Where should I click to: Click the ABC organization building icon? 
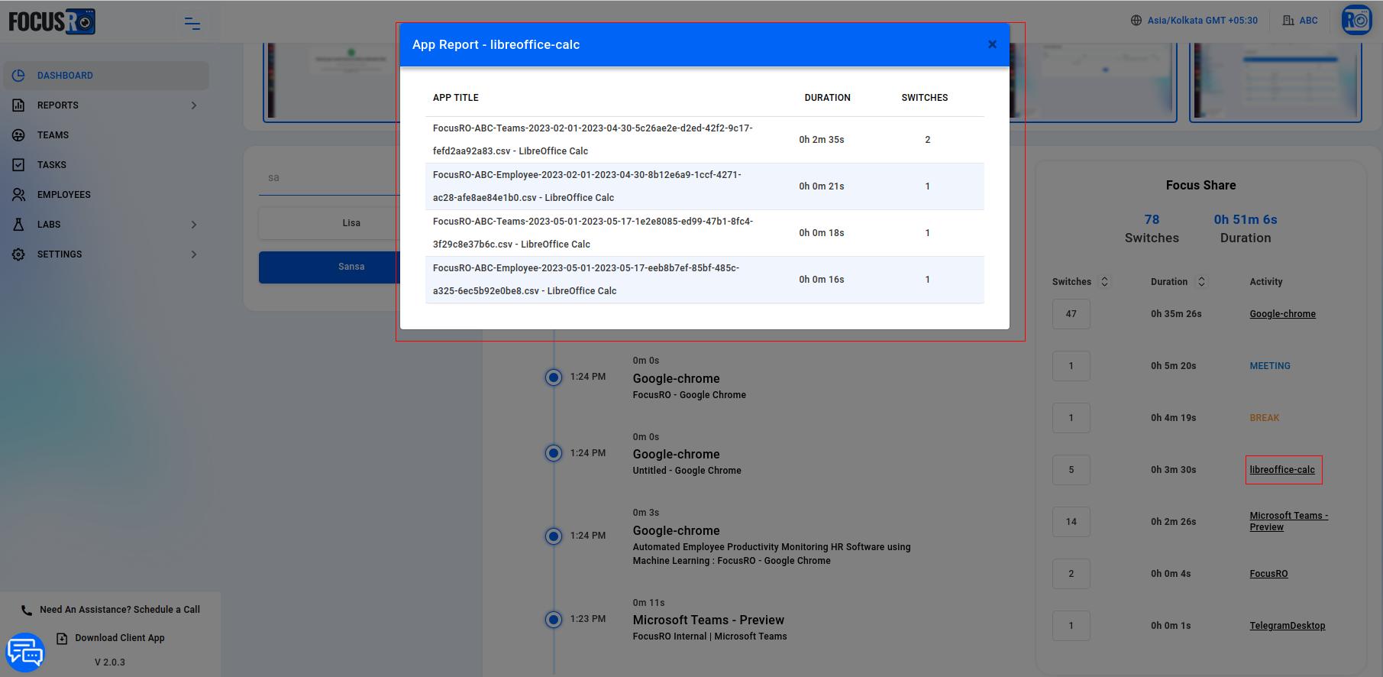pyautogui.click(x=1288, y=21)
